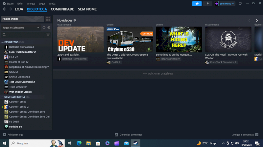Go forward with the right arrow
Viewport: 263px width, 147px height.
[11, 9]
